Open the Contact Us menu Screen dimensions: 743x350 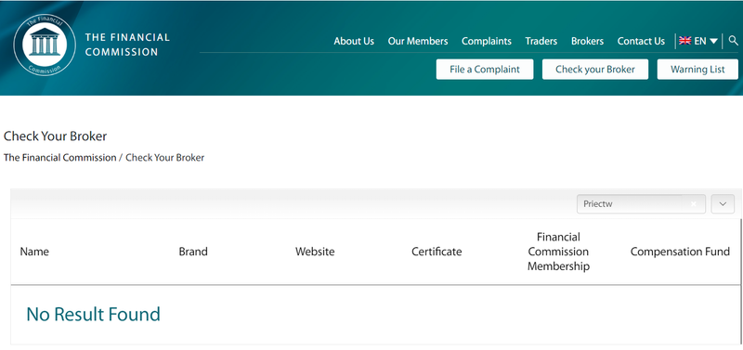641,41
